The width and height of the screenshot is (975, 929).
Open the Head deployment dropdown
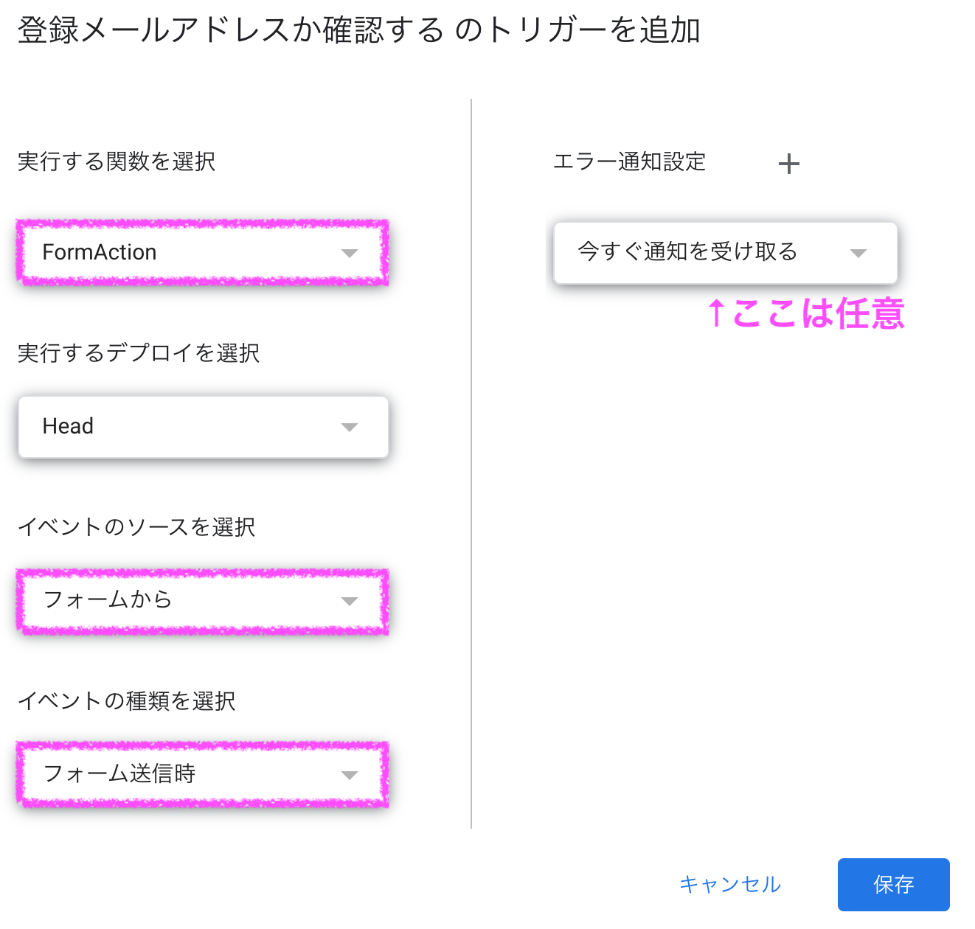184,427
